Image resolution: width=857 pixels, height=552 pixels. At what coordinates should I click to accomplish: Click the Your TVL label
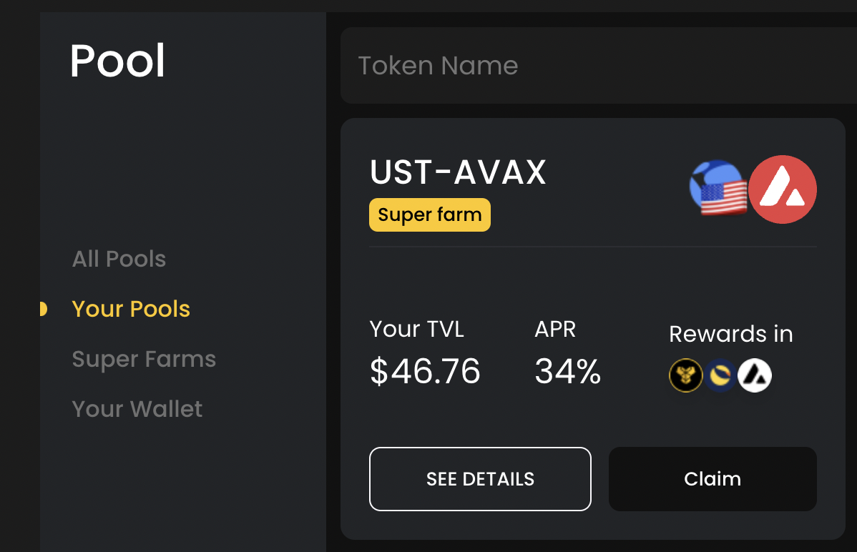pos(416,329)
